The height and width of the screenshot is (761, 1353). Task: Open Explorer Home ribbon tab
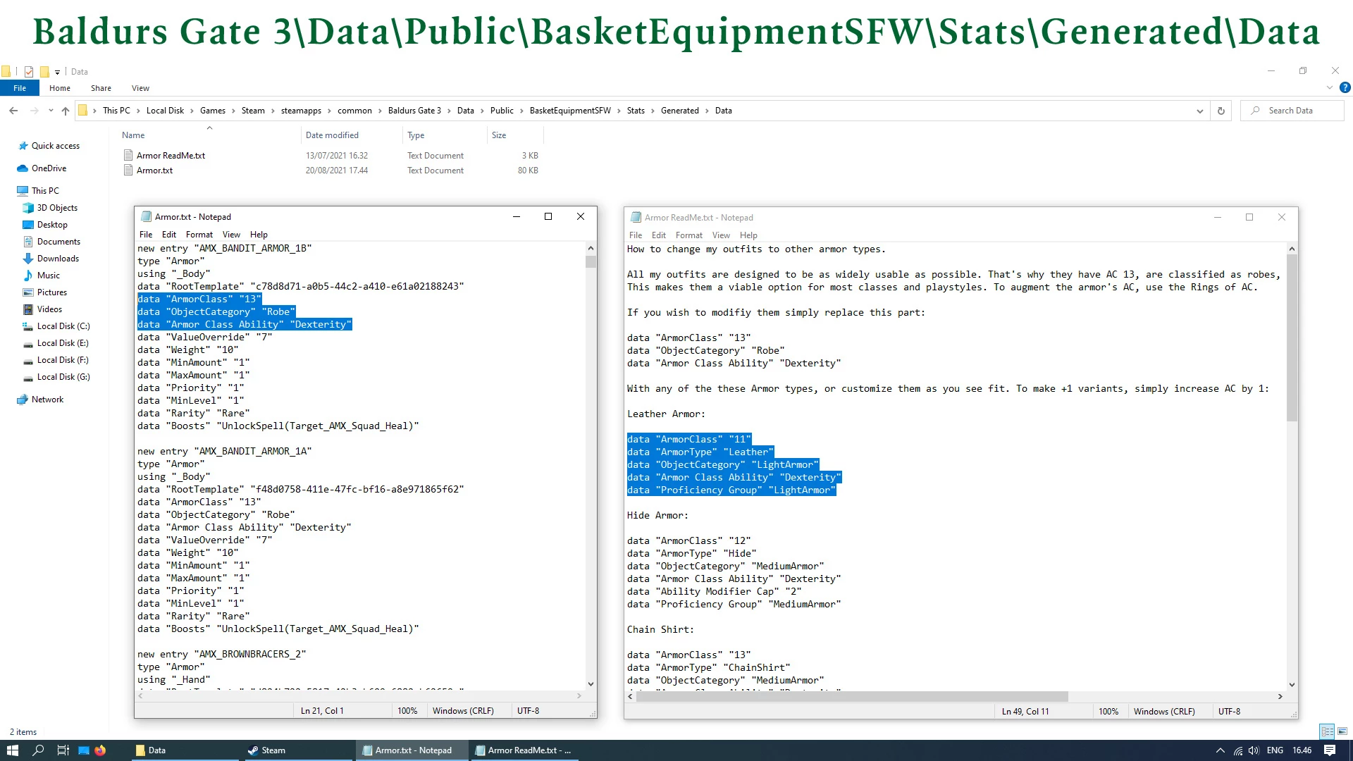(60, 88)
